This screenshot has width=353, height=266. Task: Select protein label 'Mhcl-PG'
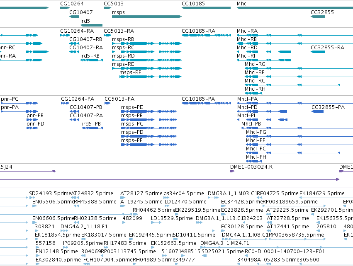256,132
